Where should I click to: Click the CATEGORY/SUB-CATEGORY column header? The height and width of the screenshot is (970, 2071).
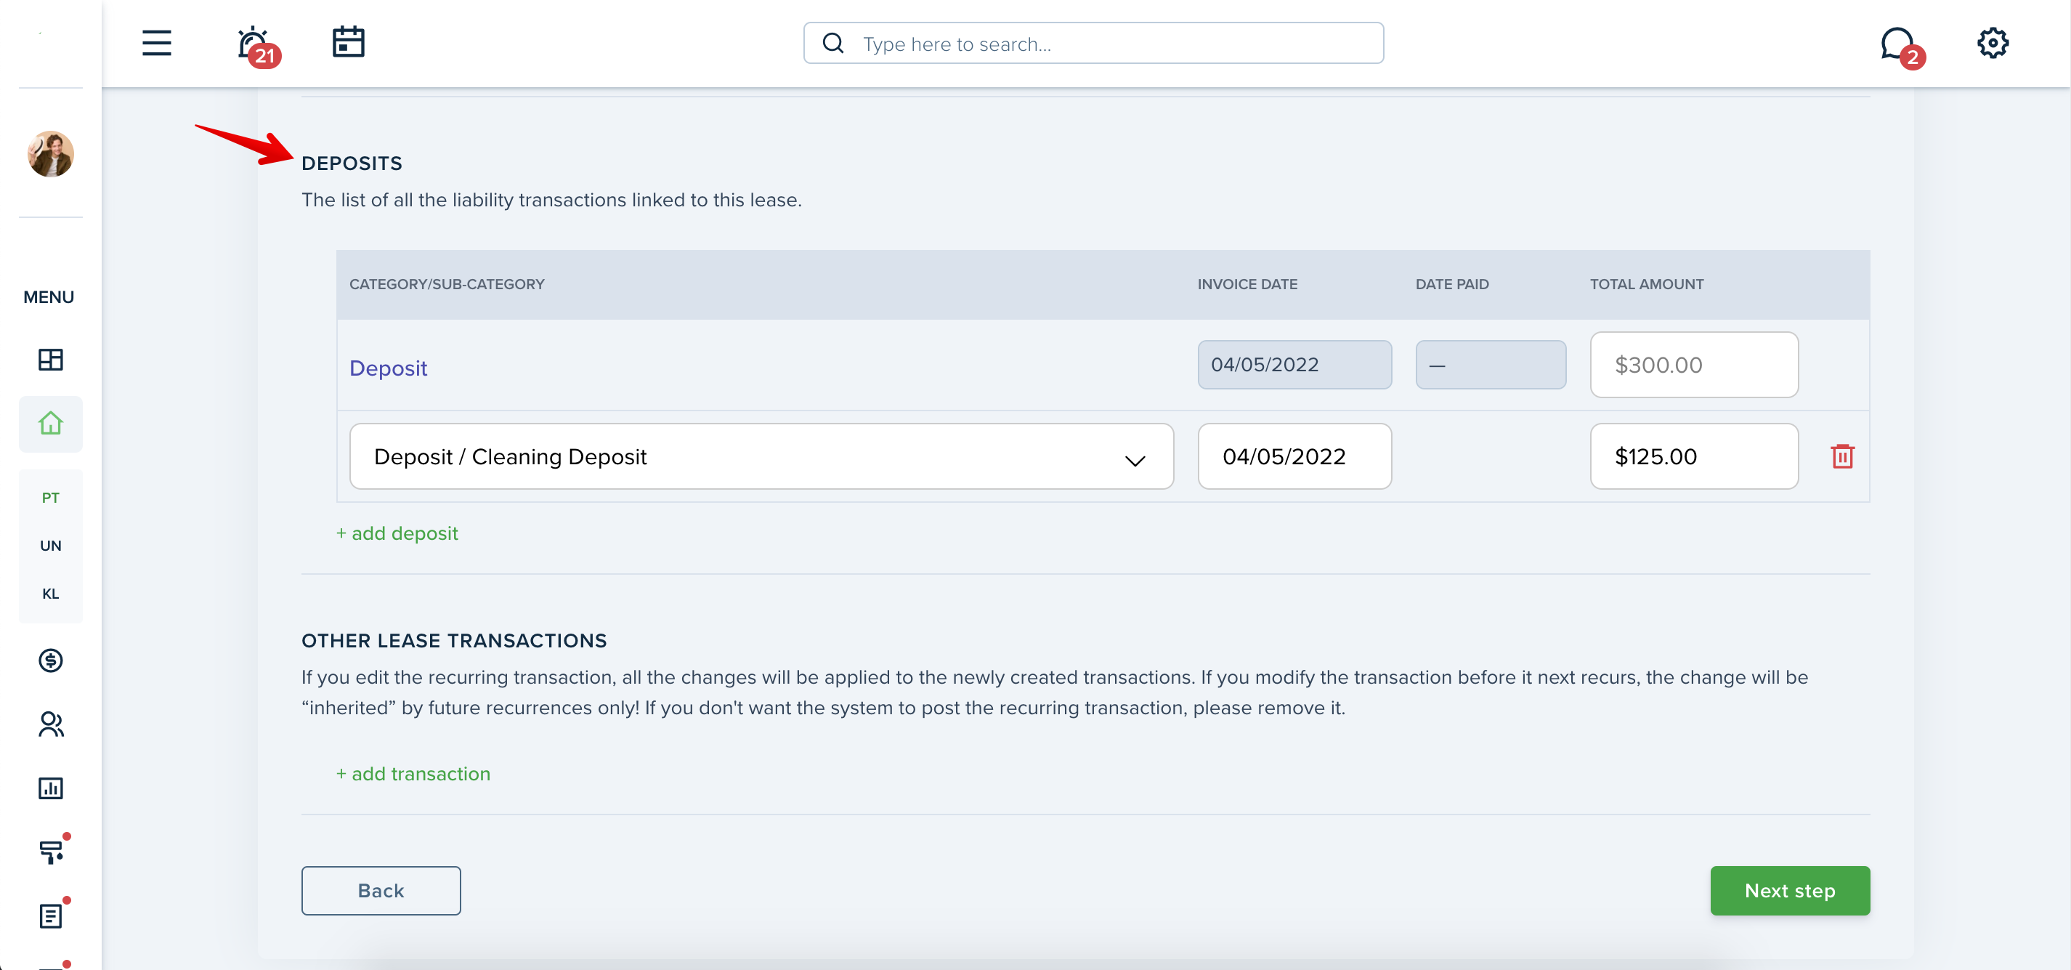pyautogui.click(x=447, y=284)
